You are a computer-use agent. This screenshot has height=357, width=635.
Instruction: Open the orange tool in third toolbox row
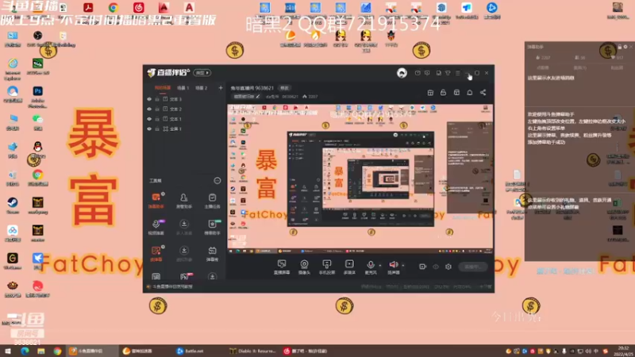(x=156, y=253)
